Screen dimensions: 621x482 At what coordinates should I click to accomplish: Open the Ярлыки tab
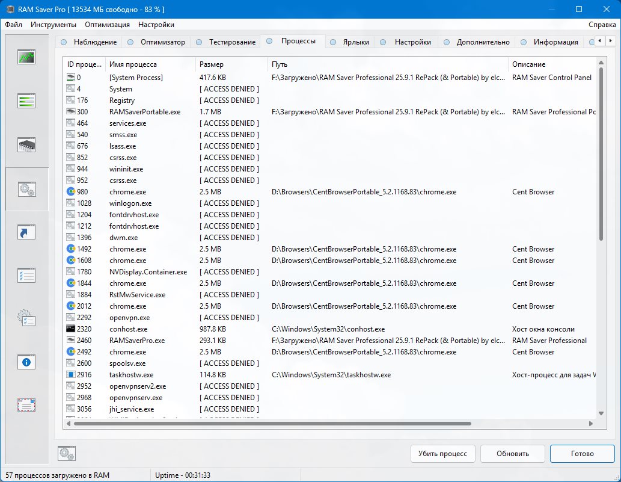[x=356, y=42]
